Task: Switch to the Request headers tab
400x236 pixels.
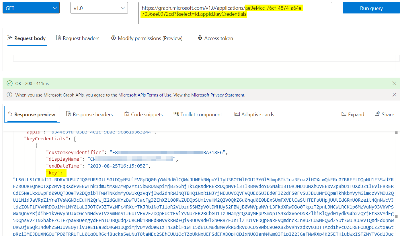Action: (x=78, y=38)
